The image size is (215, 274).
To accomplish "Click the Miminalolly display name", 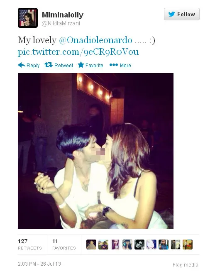I will [63, 15].
